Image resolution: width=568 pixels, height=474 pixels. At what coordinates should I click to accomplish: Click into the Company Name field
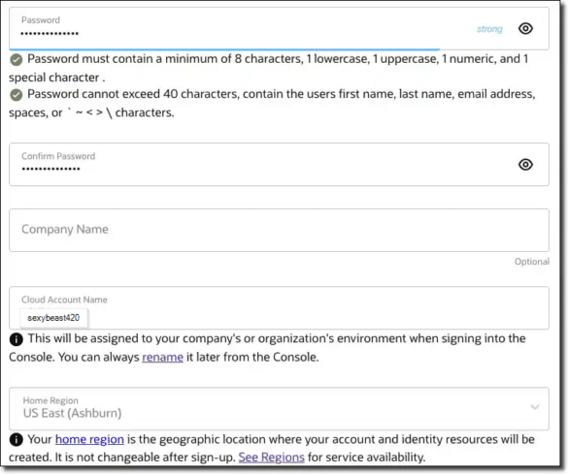[x=279, y=231]
